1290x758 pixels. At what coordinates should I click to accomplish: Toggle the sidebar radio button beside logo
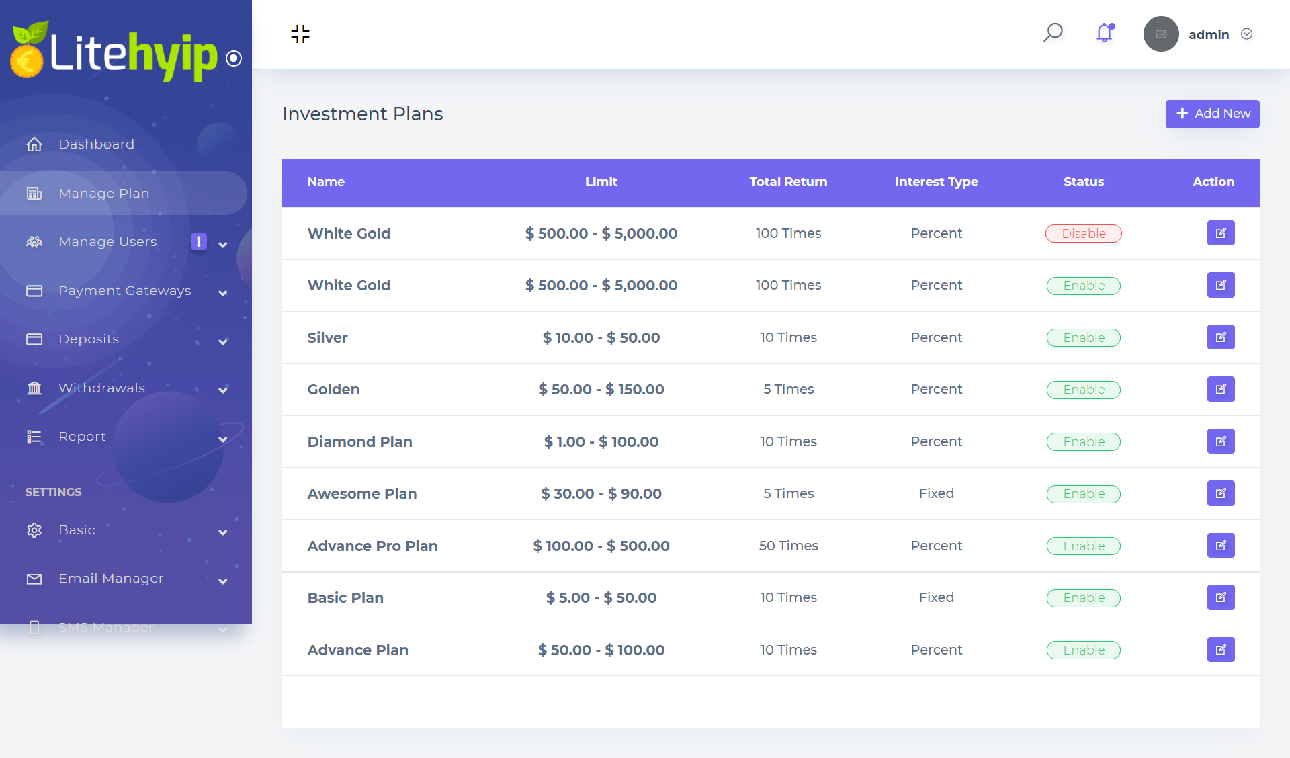(x=234, y=58)
